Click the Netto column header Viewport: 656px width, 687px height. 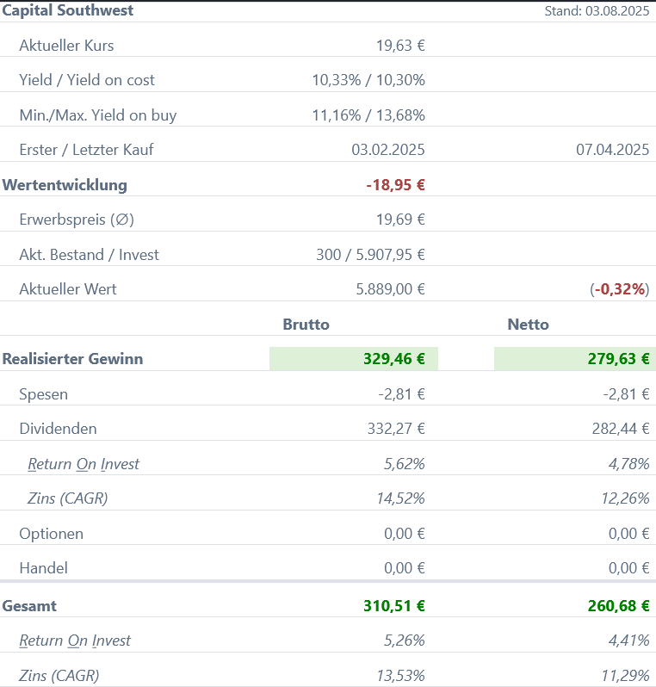pyautogui.click(x=528, y=325)
